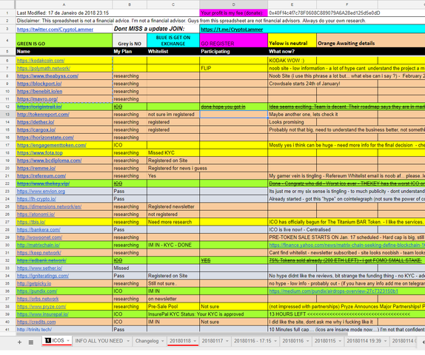Open dropdown arrow on Changelog tab
Image resolution: width=425 pixels, height=355 pixels.
point(163,341)
